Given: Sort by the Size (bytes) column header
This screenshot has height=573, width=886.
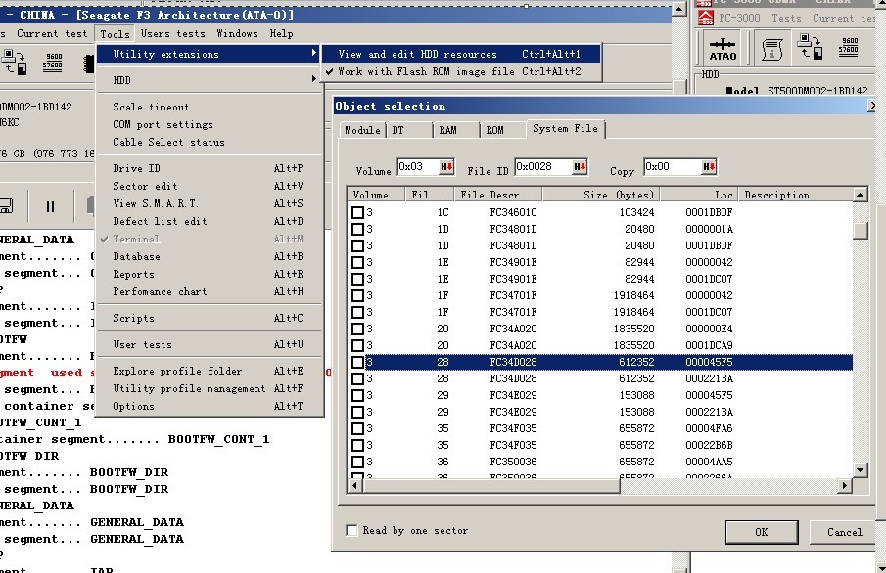Looking at the screenshot, I should coord(601,195).
